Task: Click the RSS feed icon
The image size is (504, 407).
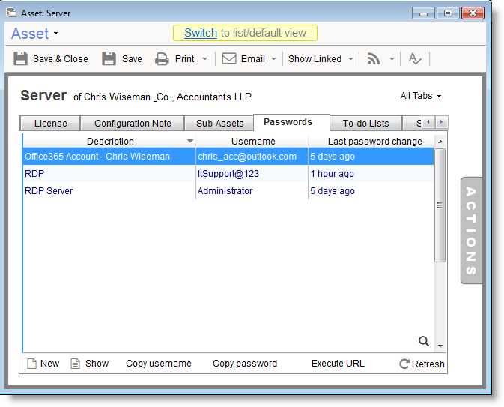Action: (x=373, y=59)
